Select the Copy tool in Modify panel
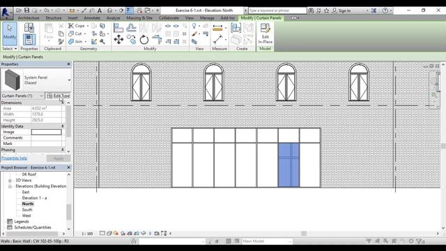 (x=132, y=39)
